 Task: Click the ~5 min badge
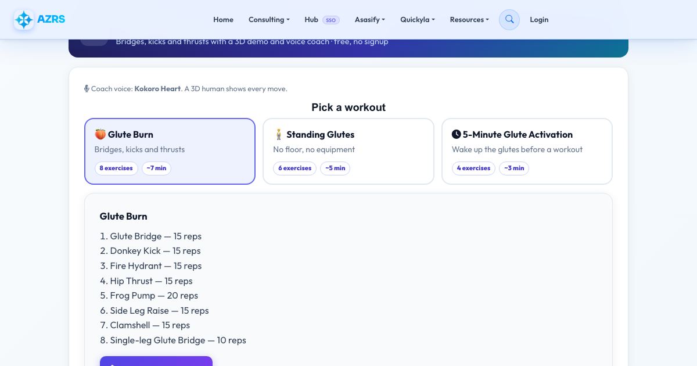[x=335, y=168]
